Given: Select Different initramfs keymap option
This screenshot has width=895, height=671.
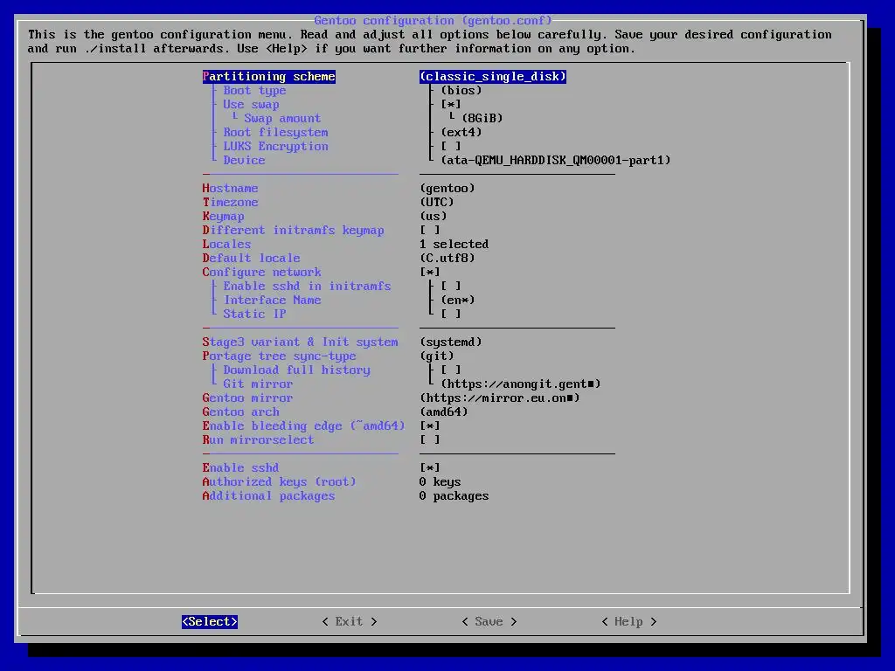Looking at the screenshot, I should coord(294,231).
